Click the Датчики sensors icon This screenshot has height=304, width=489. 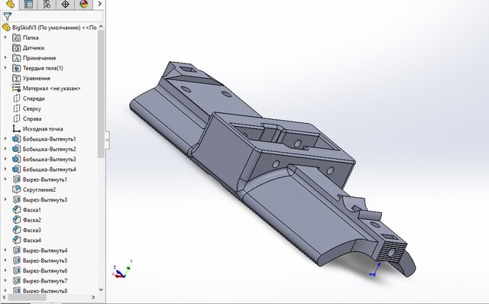pos(16,48)
